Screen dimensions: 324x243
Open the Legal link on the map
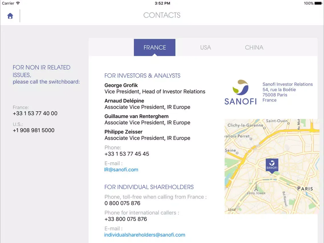[232, 209]
